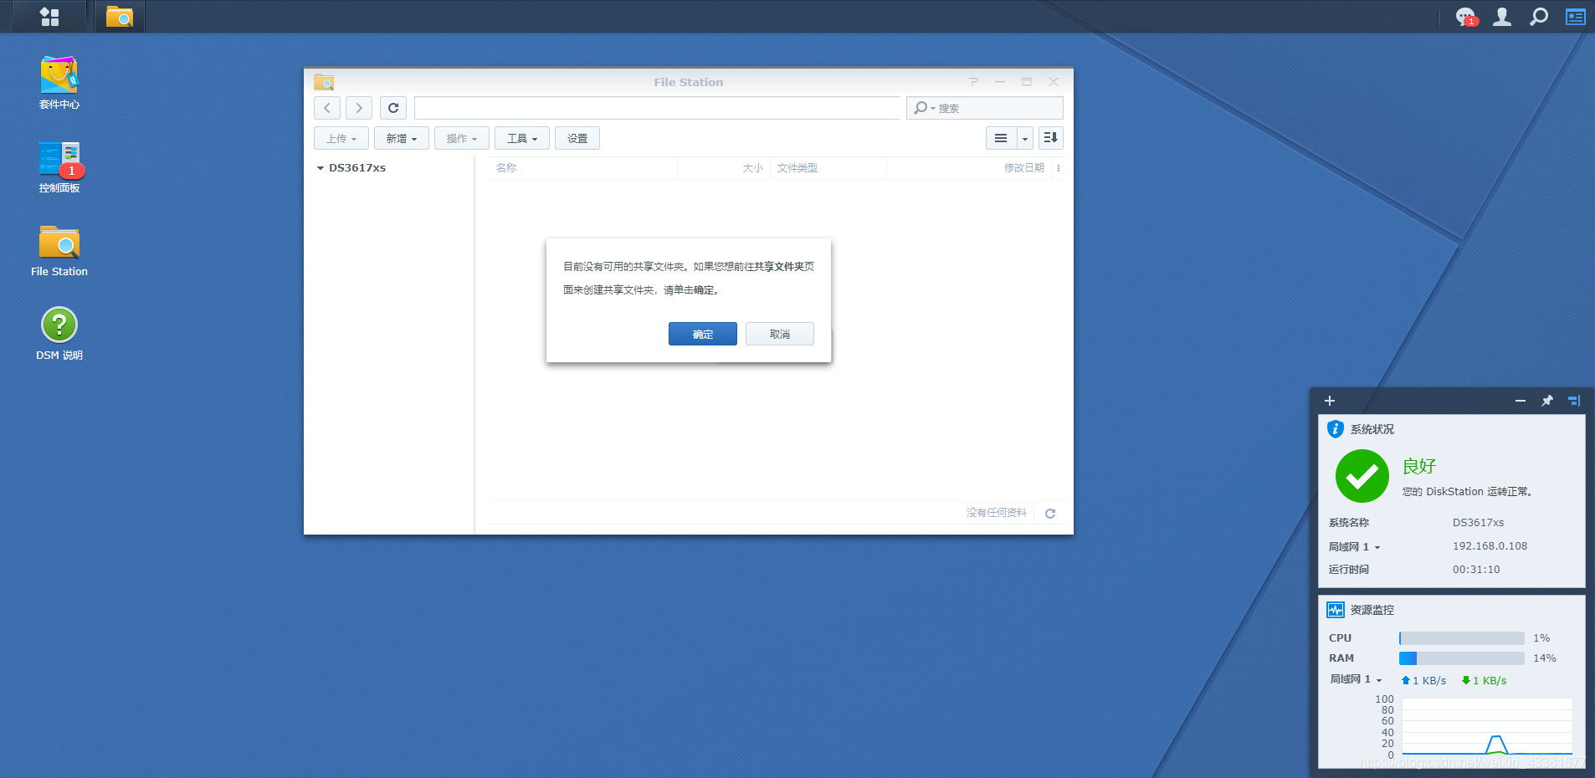Go back in File Station navigation
The image size is (1595, 778).
327,108
